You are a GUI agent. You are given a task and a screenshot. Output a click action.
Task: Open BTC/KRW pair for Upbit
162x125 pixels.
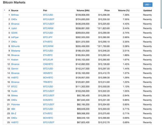tap(48, 28)
